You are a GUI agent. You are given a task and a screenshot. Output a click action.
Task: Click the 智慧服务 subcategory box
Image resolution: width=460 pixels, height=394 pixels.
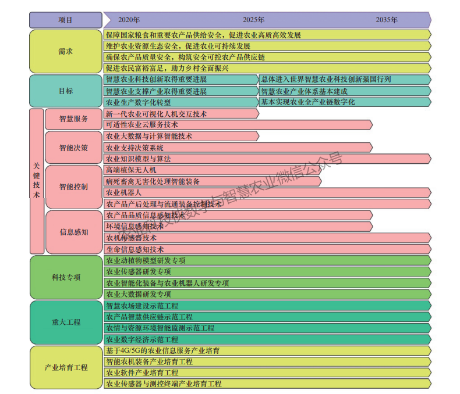[x=73, y=119]
